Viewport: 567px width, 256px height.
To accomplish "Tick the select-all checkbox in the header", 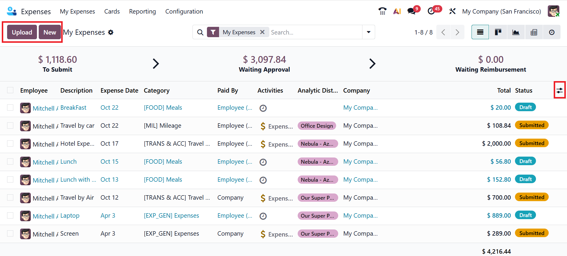I will coord(10,90).
